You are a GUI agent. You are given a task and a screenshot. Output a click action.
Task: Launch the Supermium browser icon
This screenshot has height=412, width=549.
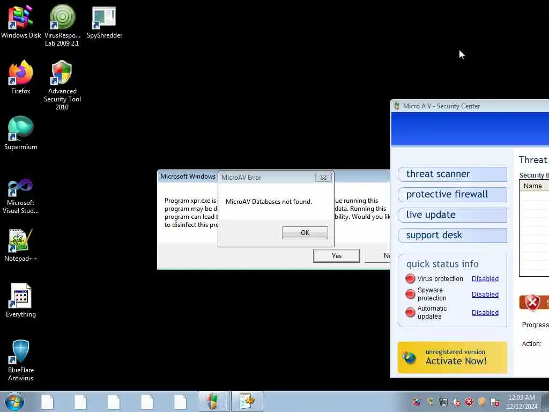[21, 133]
